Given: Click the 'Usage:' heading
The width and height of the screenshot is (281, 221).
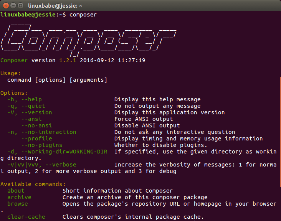Looking at the screenshot, I should point(11,73).
